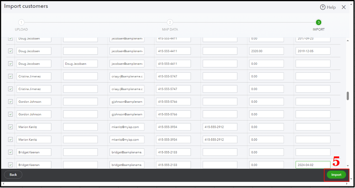
Task: Edit the 2019-12-05 date field
Action: [x=313, y=51]
